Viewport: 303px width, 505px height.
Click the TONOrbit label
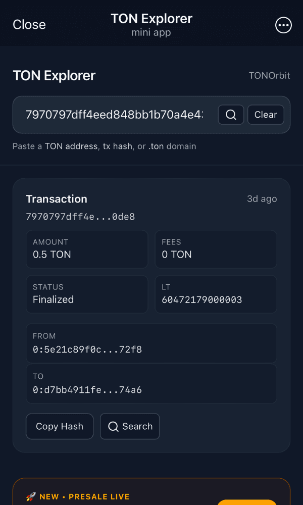pyautogui.click(x=269, y=76)
